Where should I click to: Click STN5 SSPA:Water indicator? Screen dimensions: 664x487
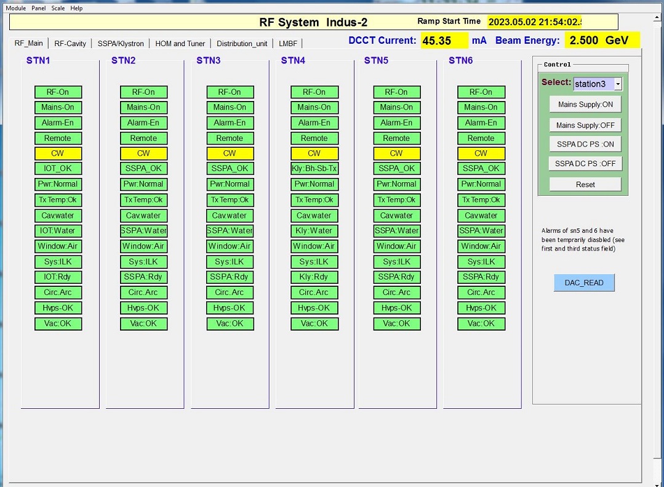click(x=397, y=231)
